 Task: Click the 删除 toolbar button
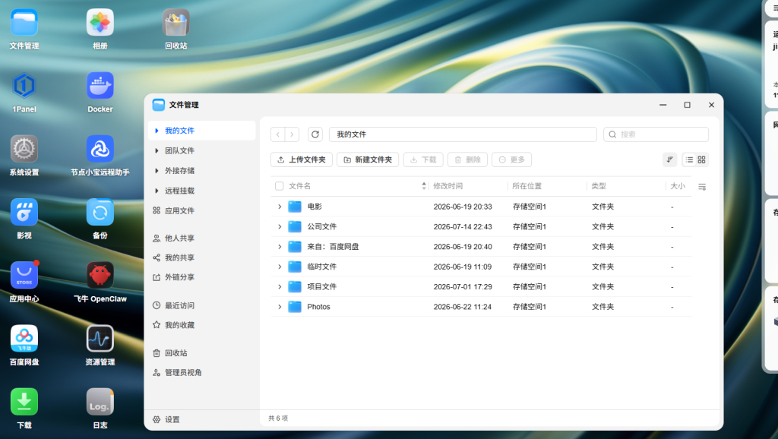point(467,159)
